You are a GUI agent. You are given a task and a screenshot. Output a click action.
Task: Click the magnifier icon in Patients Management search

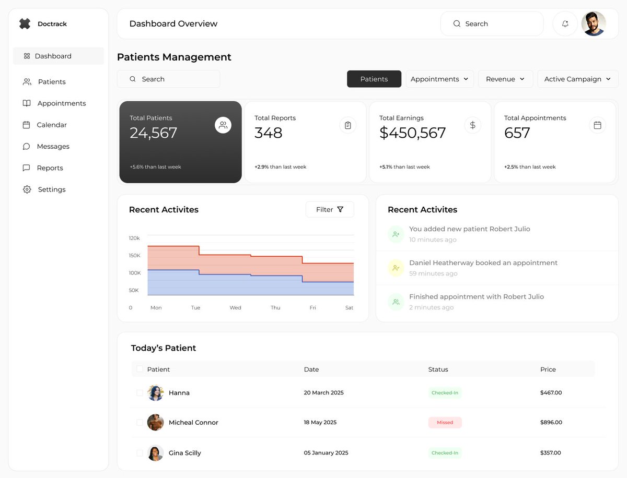pyautogui.click(x=133, y=79)
